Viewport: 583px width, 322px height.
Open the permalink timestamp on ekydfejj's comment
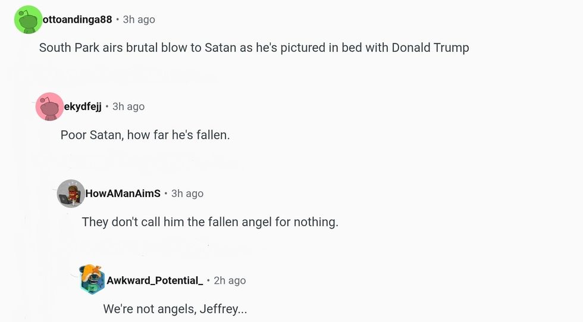(128, 107)
